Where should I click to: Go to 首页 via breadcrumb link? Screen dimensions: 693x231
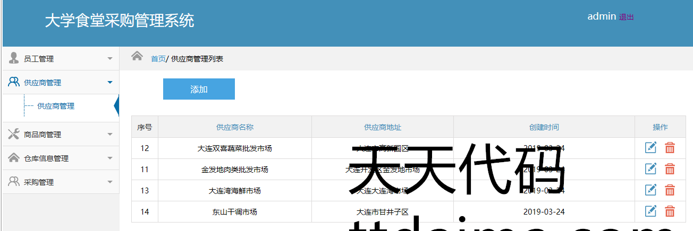click(x=158, y=59)
